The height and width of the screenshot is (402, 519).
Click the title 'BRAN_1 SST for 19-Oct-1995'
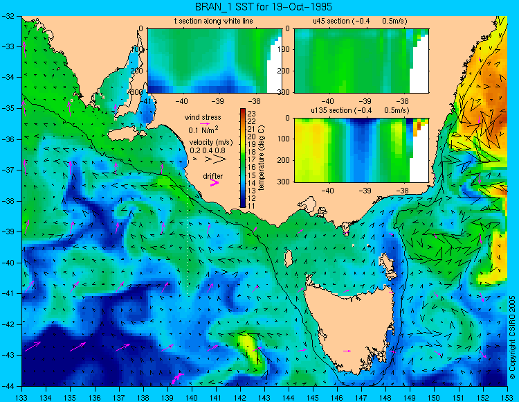click(263, 7)
